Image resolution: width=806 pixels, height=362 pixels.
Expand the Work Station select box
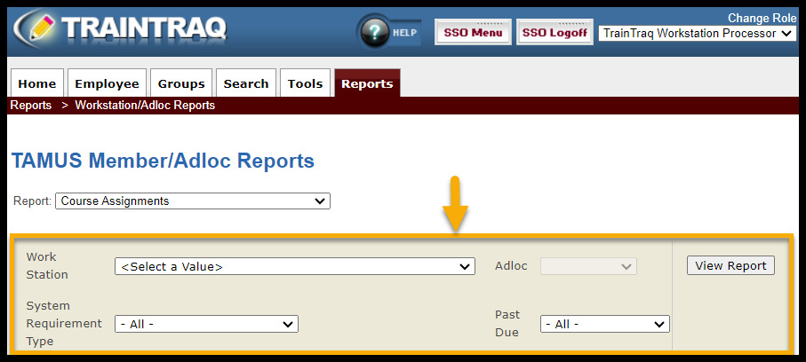pos(295,266)
